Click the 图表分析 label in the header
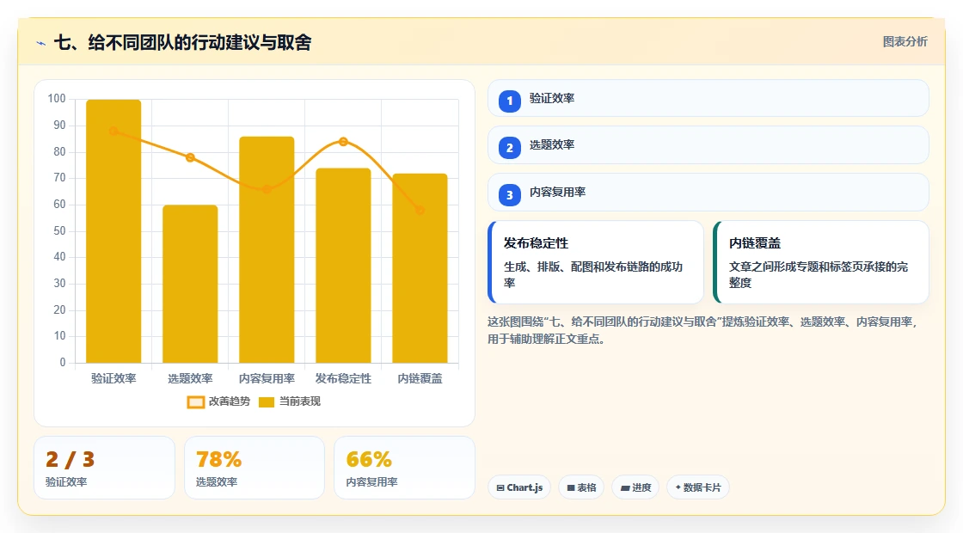 coord(905,42)
